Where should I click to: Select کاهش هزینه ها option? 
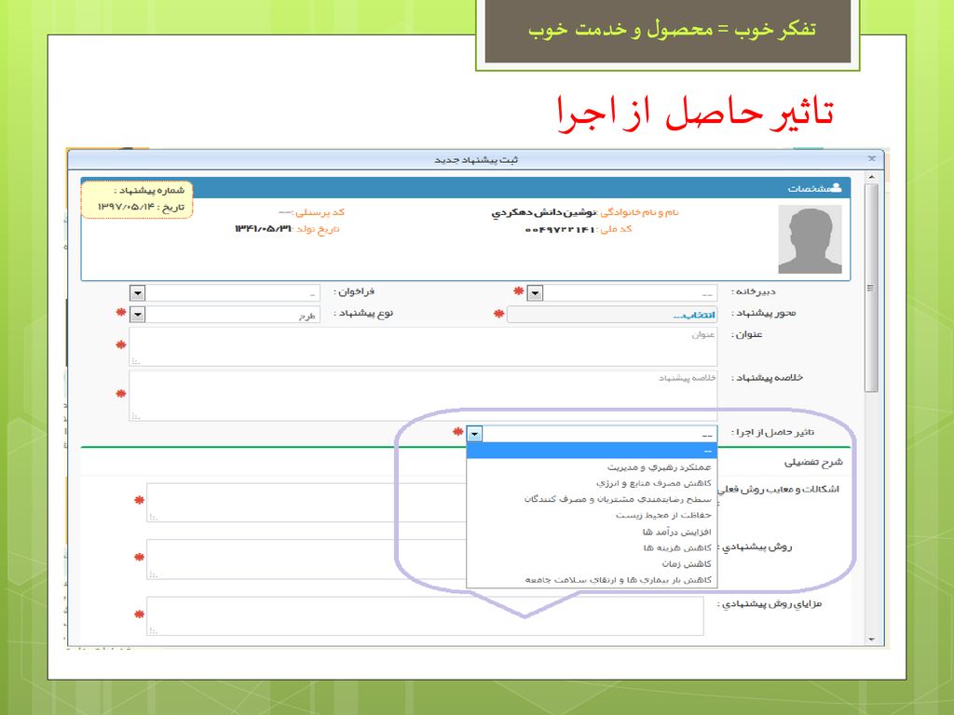[592, 547]
